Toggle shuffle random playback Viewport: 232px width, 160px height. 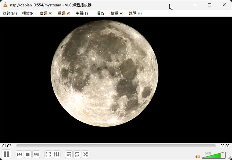85,154
